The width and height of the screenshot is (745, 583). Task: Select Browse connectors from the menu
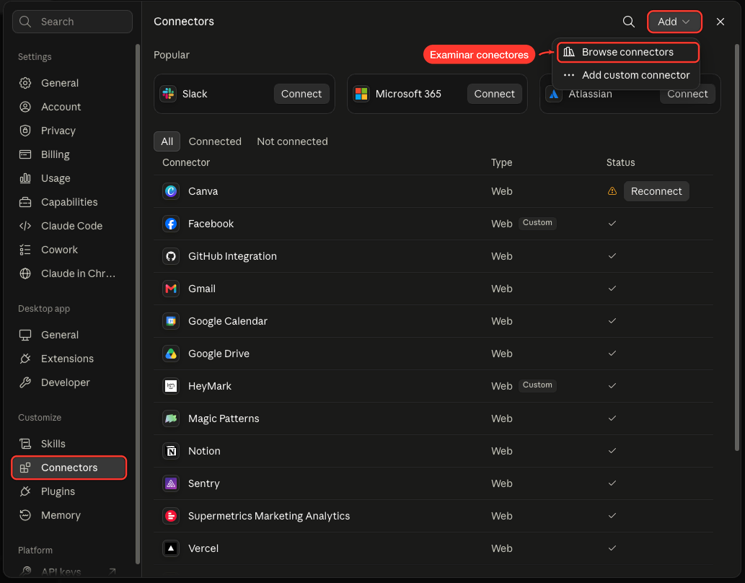(627, 52)
